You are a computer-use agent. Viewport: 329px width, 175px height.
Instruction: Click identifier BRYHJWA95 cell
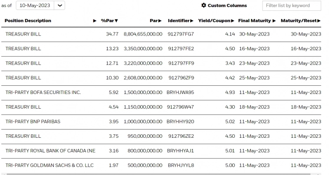[x=180, y=93]
